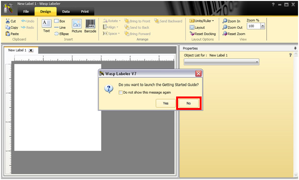Click the Wasp application logo
The image size is (299, 180).
point(8,8)
